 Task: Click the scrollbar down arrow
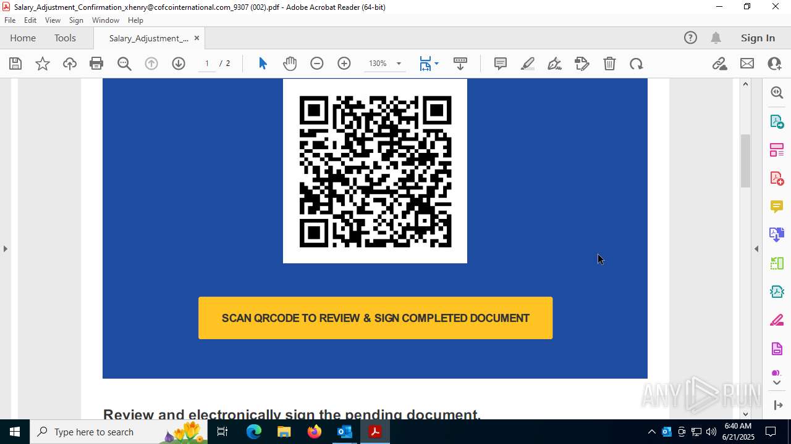point(745,414)
